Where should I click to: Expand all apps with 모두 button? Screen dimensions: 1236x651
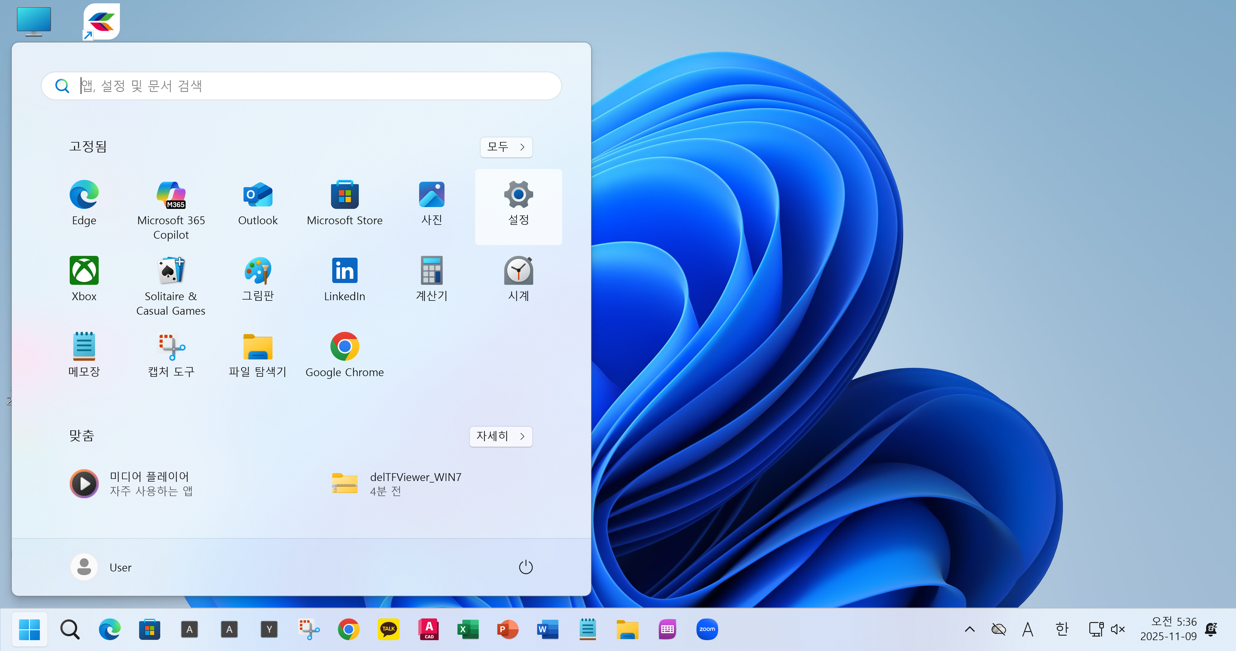coord(506,147)
